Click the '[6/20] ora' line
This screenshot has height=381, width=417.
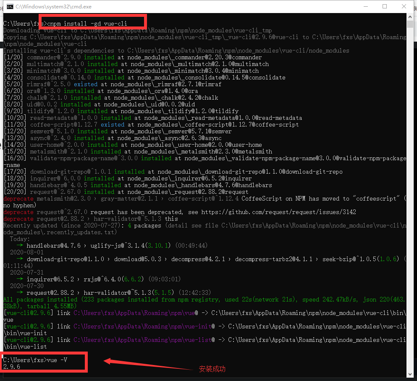pyautogui.click(x=101, y=91)
